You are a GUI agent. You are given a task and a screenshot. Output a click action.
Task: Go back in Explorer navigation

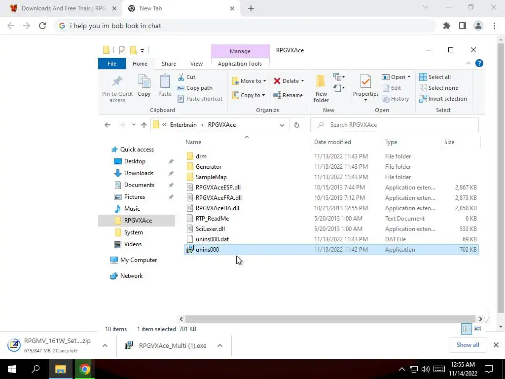[108, 125]
